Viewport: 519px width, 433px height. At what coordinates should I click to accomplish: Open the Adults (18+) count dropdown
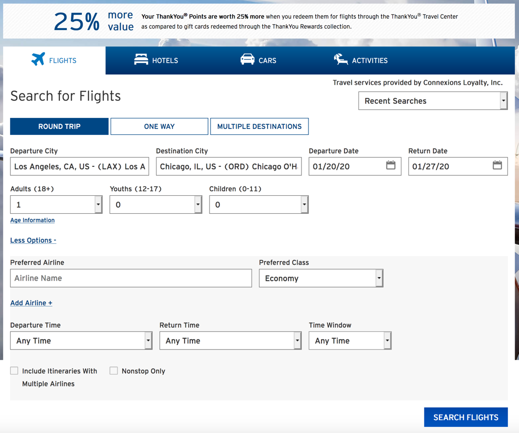[x=56, y=205]
